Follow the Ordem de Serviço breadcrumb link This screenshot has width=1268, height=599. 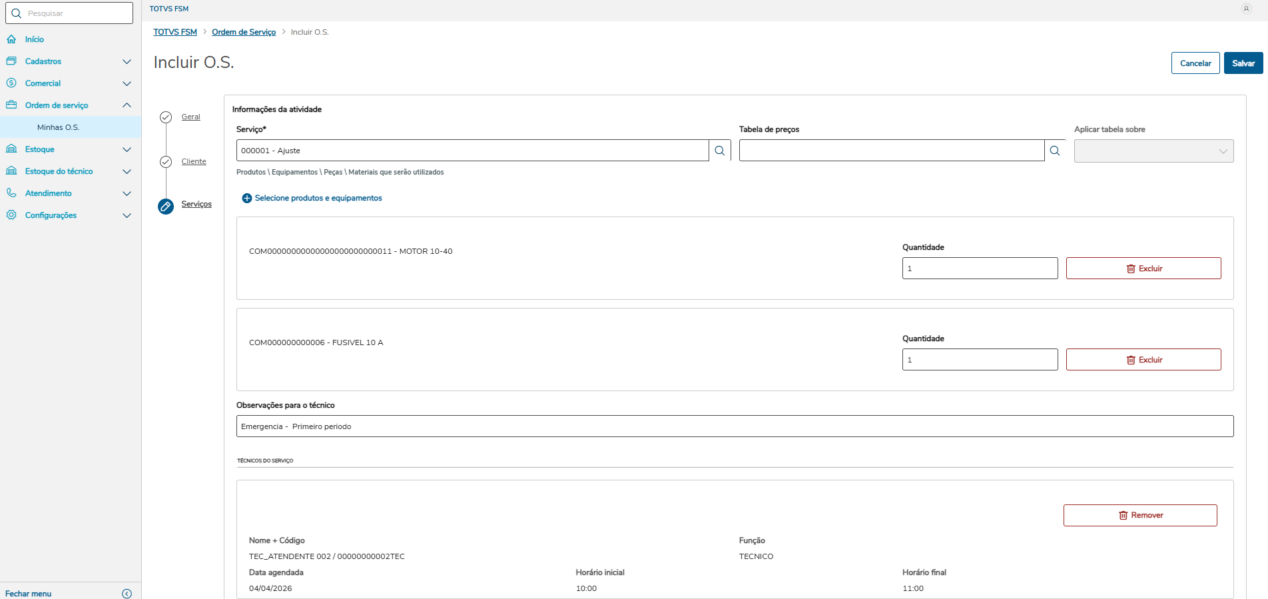tap(244, 32)
